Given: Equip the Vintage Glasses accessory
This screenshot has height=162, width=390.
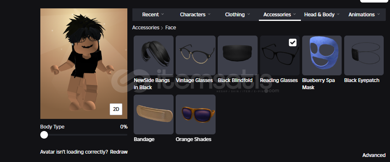Looking at the screenshot, I should click(x=195, y=55).
